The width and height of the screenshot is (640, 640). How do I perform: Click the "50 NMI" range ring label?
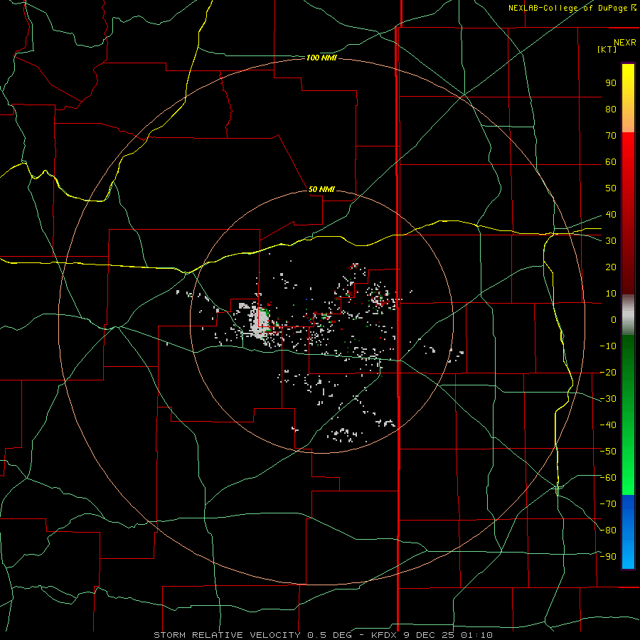pos(321,189)
